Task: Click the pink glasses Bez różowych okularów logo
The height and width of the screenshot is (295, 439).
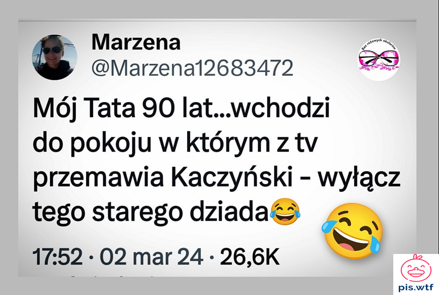Action: 379,59
